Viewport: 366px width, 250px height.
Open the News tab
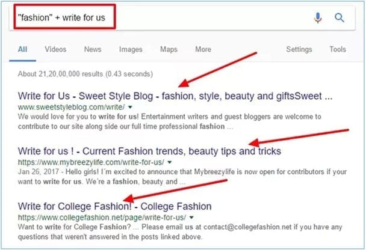93,49
